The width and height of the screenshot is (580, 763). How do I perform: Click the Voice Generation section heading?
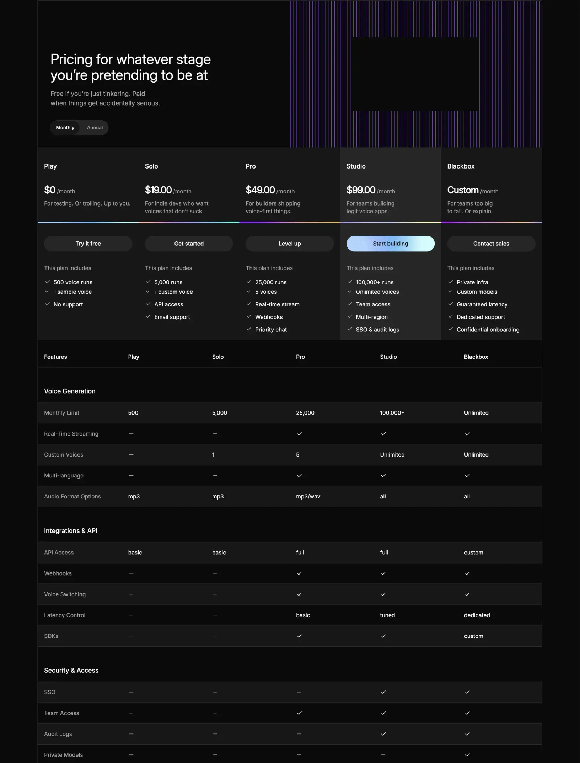pyautogui.click(x=70, y=391)
